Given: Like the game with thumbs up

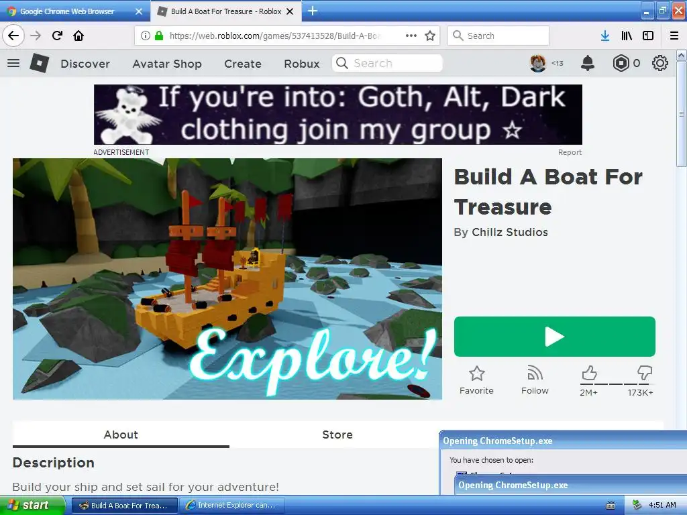Looking at the screenshot, I should click(589, 374).
